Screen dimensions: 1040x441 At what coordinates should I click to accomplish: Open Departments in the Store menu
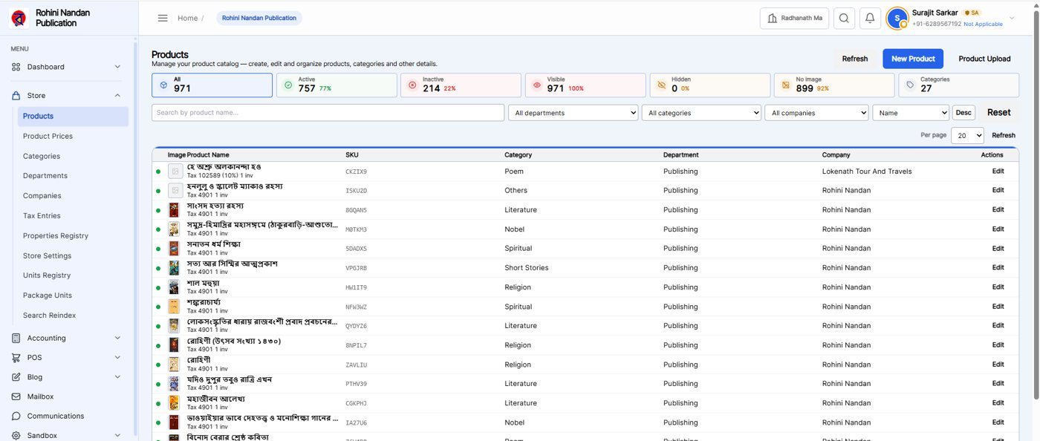pyautogui.click(x=45, y=176)
